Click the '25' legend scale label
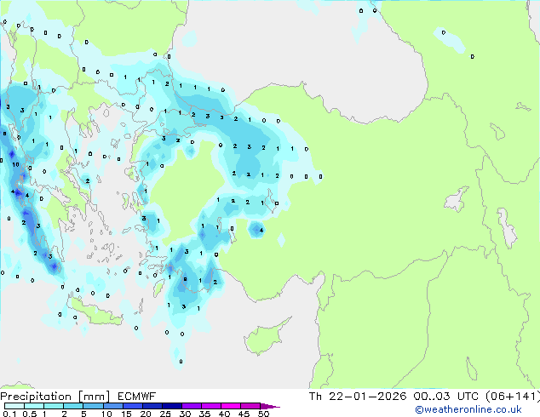Screen dimensions: 540x417 tap(165, 414)
